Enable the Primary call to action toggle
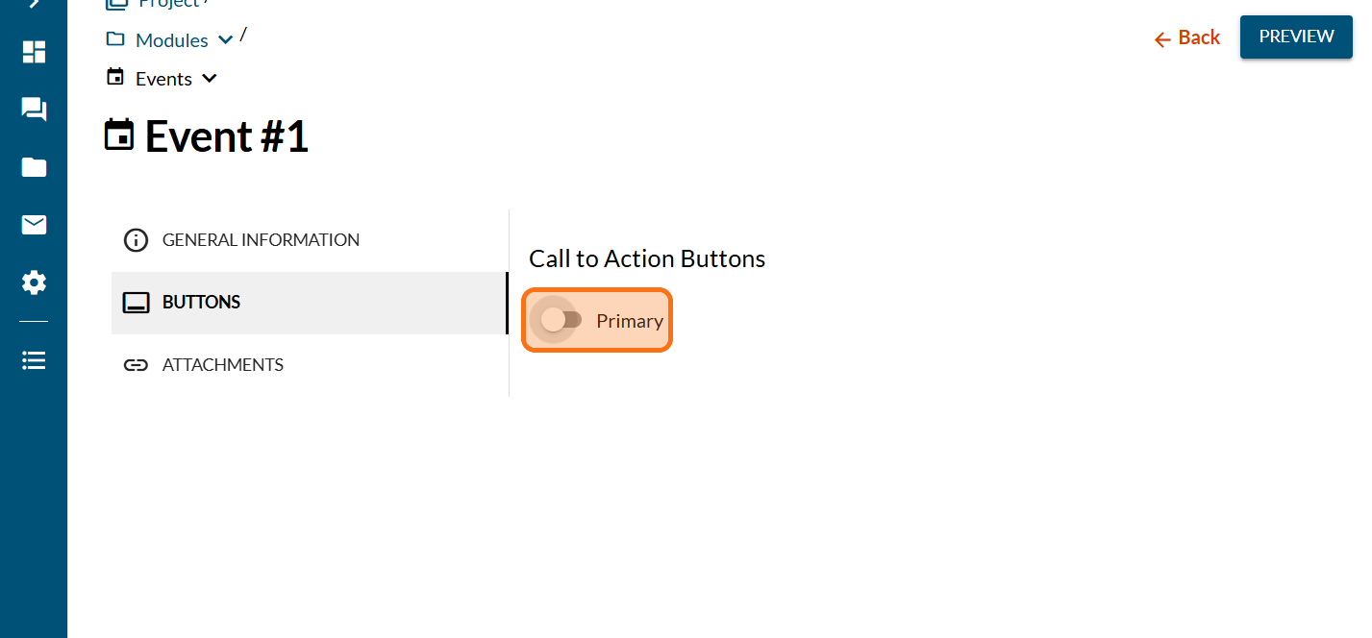 pyautogui.click(x=561, y=320)
